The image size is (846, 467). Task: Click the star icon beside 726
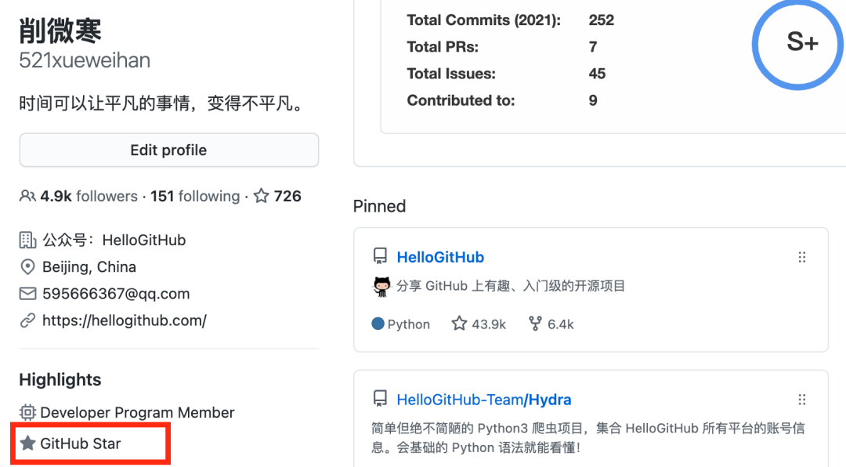coord(261,195)
